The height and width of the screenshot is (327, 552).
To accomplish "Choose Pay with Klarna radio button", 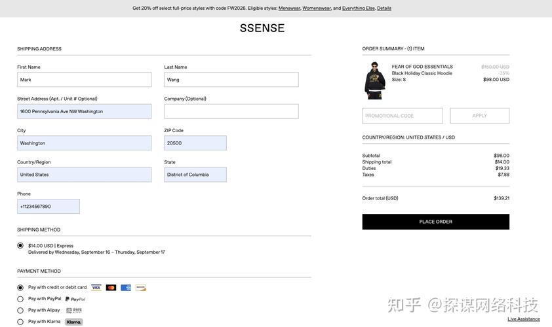I will (20, 322).
